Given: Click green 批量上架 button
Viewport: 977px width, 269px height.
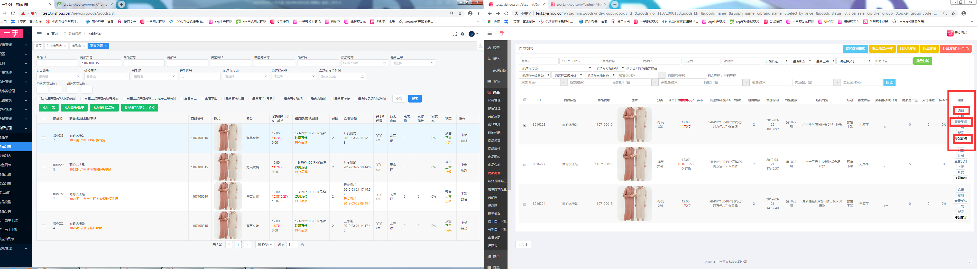Looking at the screenshot, I should [49, 108].
